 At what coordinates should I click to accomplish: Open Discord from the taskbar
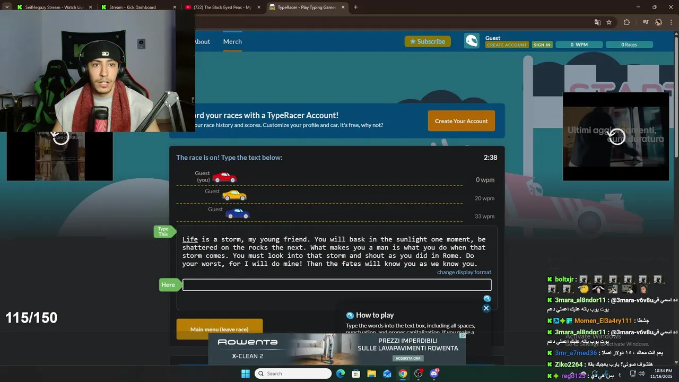434,374
